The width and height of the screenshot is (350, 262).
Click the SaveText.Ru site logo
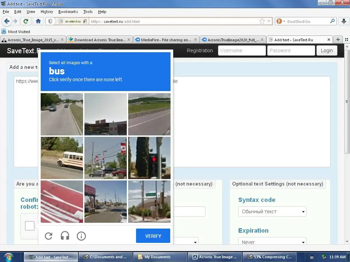coord(24,51)
